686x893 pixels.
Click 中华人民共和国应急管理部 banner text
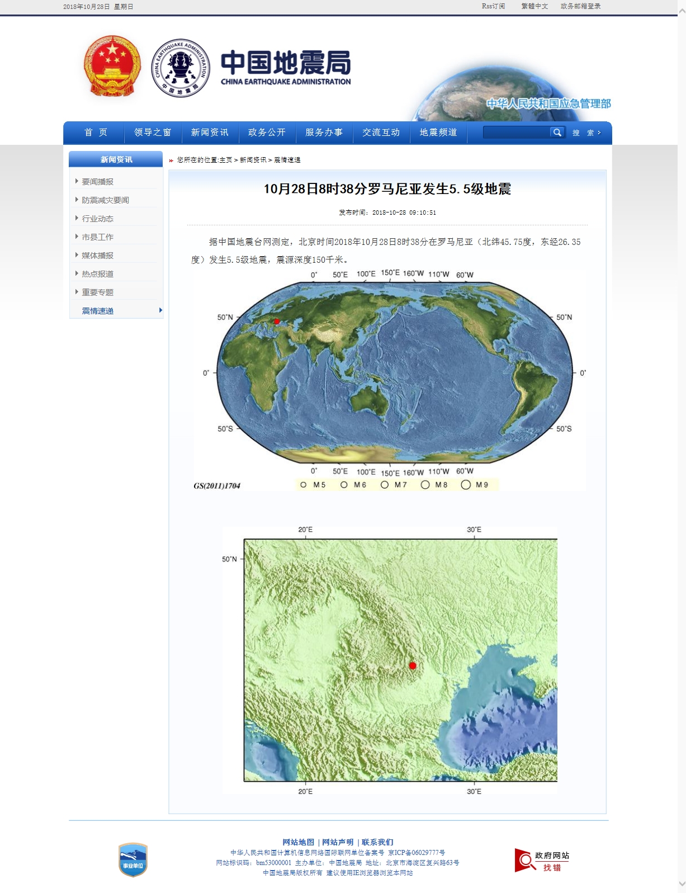[548, 103]
